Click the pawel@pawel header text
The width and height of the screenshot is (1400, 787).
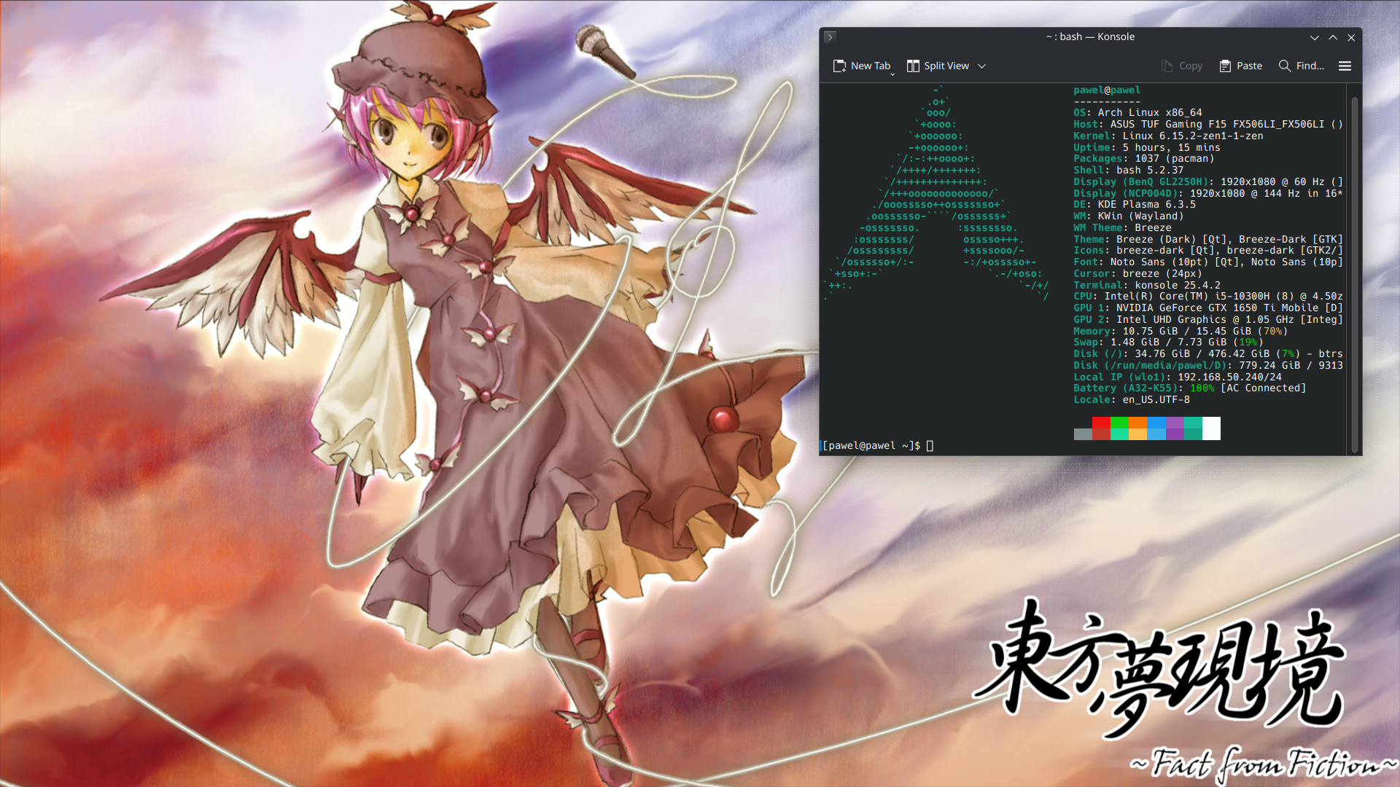click(1107, 90)
